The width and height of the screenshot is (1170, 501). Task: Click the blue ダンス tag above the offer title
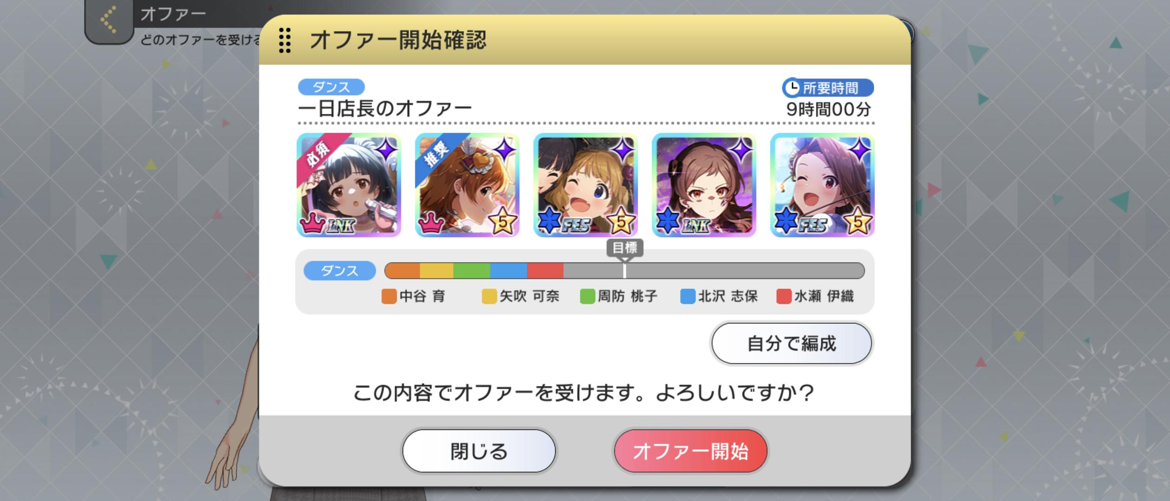[x=331, y=87]
